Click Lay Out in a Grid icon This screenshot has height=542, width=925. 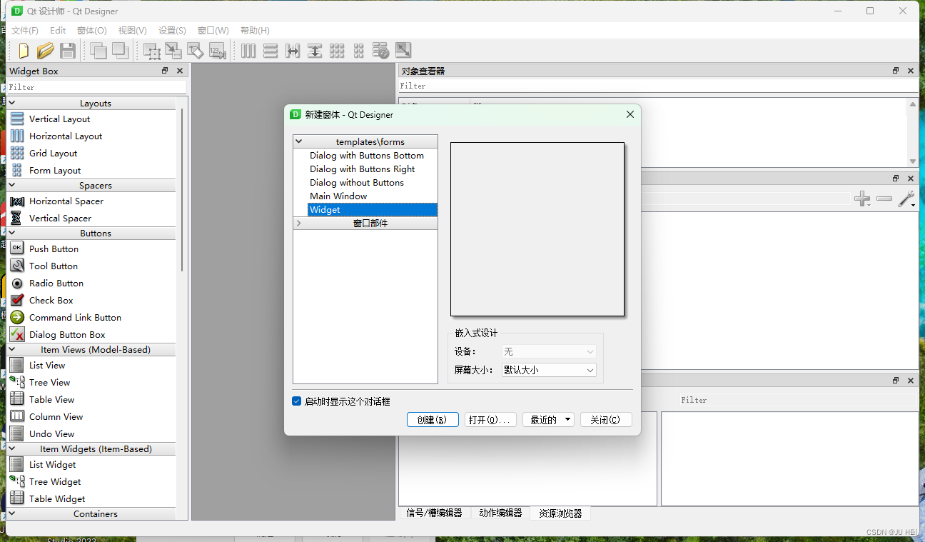point(337,50)
